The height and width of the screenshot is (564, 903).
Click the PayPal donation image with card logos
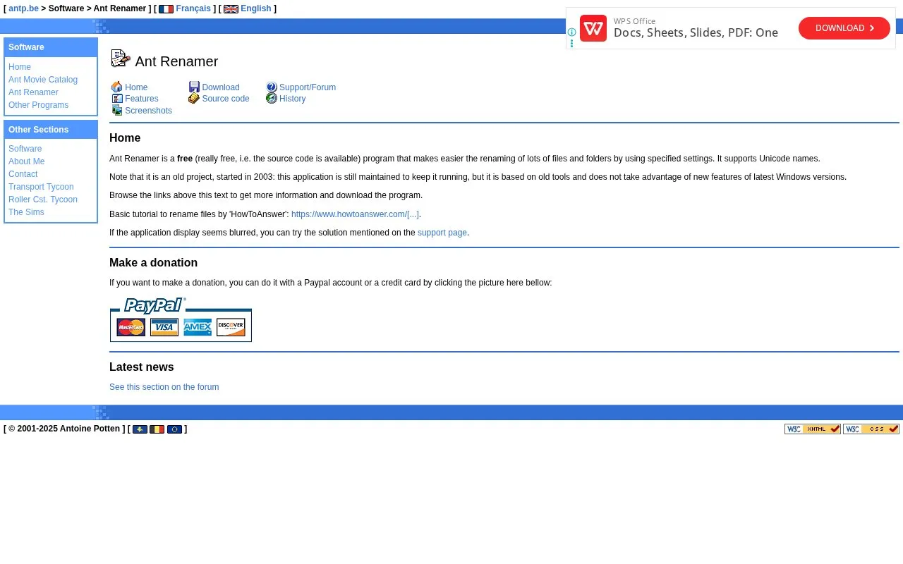tap(181, 319)
